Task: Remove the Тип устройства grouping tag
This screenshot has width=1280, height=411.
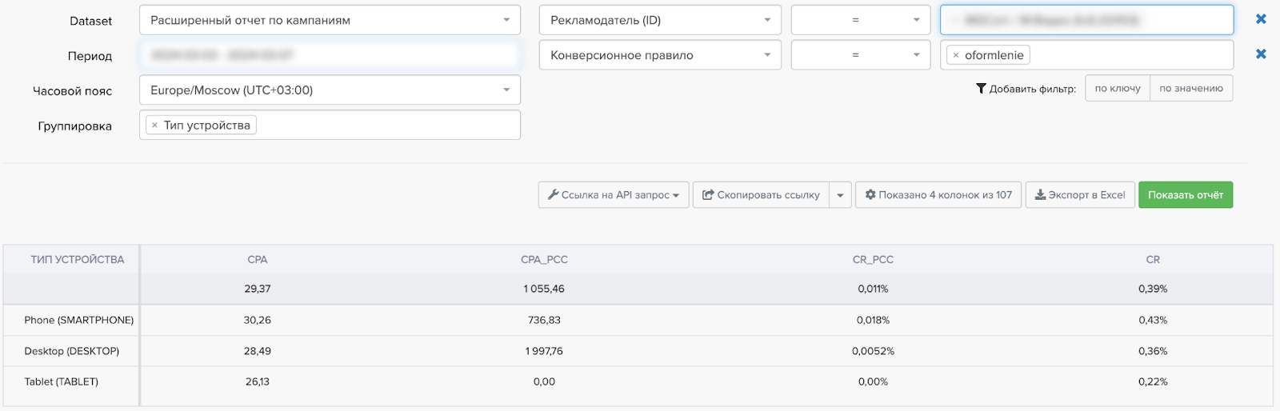Action: [x=154, y=126]
